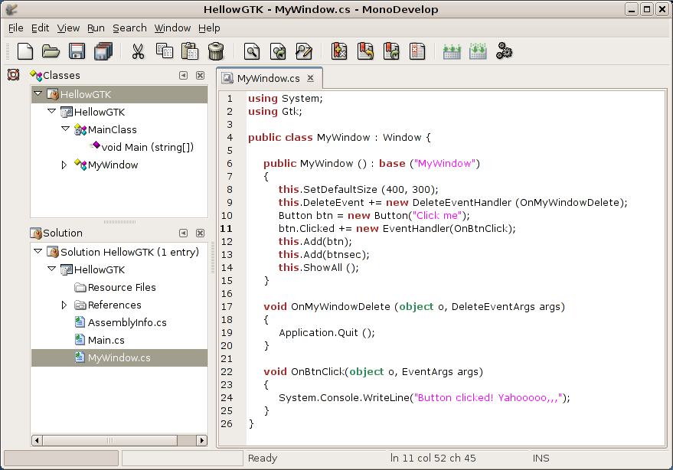Clear all bookmarks icon
This screenshot has height=470, width=673.
click(x=417, y=51)
